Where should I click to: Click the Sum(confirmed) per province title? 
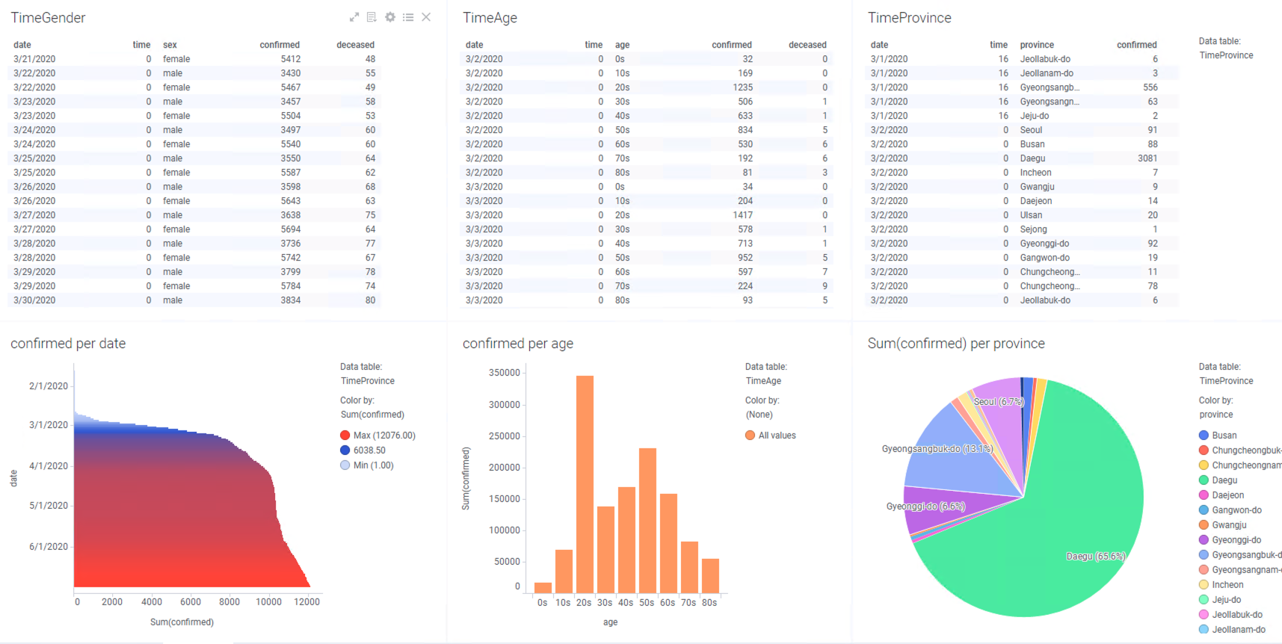(x=956, y=344)
